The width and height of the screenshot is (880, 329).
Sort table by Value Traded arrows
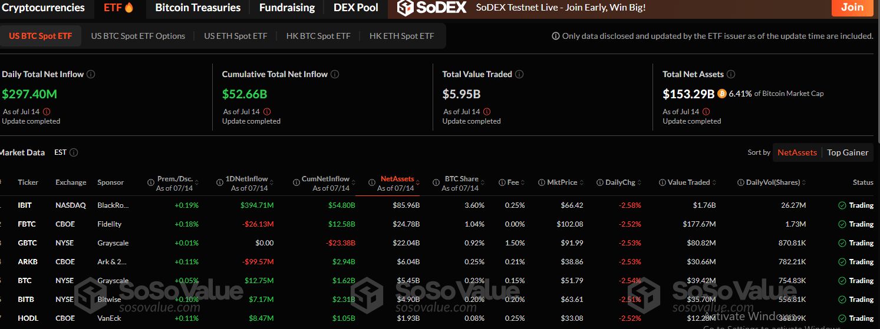click(x=714, y=182)
